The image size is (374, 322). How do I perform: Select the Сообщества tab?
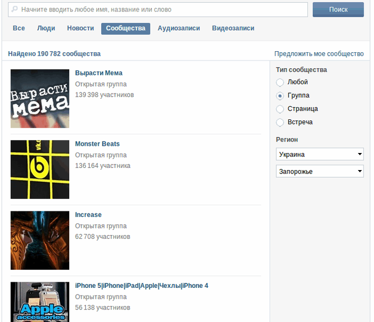point(126,29)
